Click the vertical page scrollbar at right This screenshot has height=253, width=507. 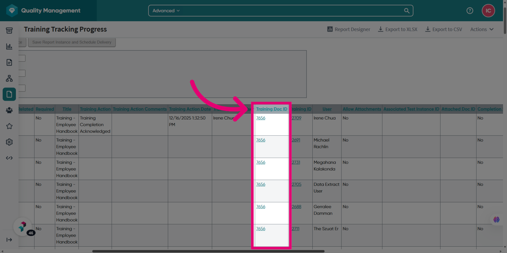pos(505,21)
